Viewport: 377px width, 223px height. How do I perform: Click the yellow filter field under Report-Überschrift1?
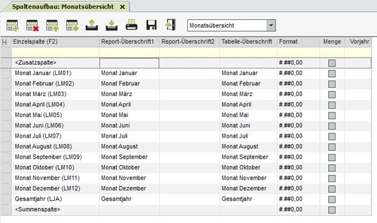click(x=129, y=52)
